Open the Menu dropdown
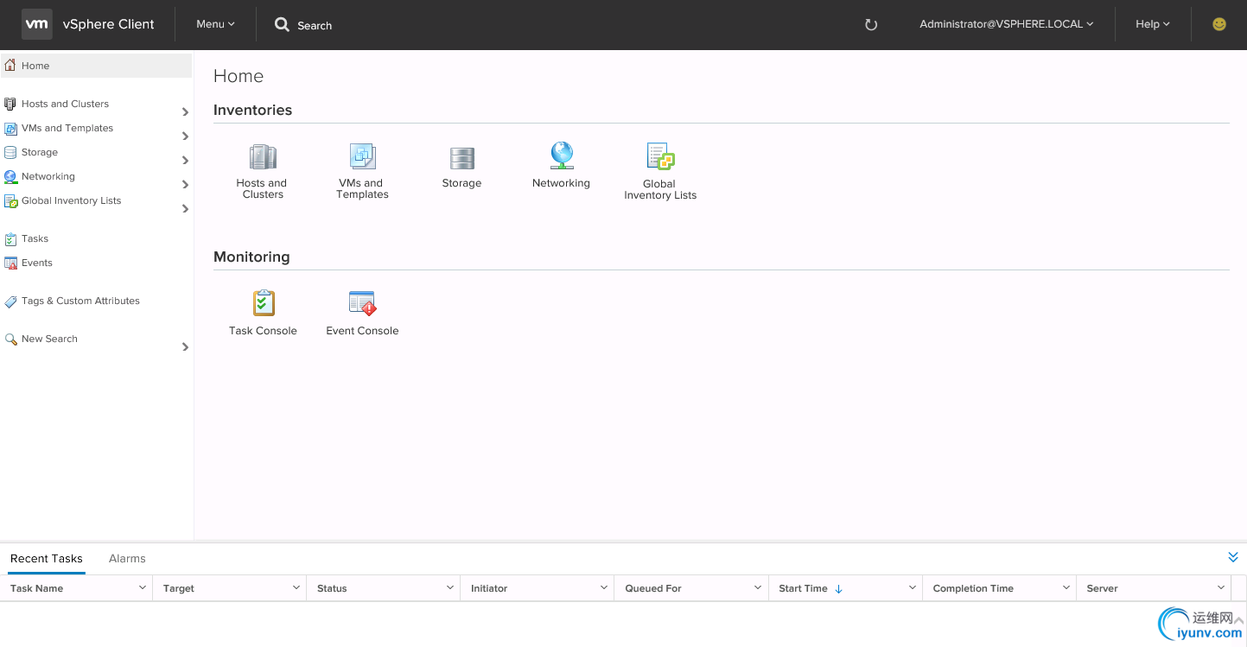Viewport: 1247px width, 647px height. pos(215,24)
